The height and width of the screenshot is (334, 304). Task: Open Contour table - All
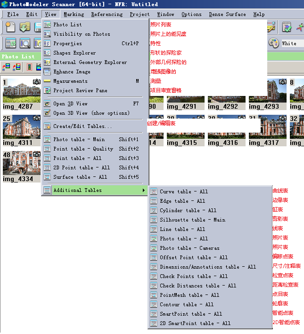click(210, 304)
